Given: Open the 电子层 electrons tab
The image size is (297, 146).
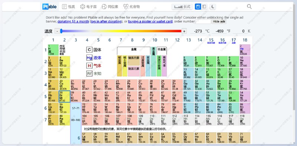Looking at the screenshot, I should (x=88, y=7).
